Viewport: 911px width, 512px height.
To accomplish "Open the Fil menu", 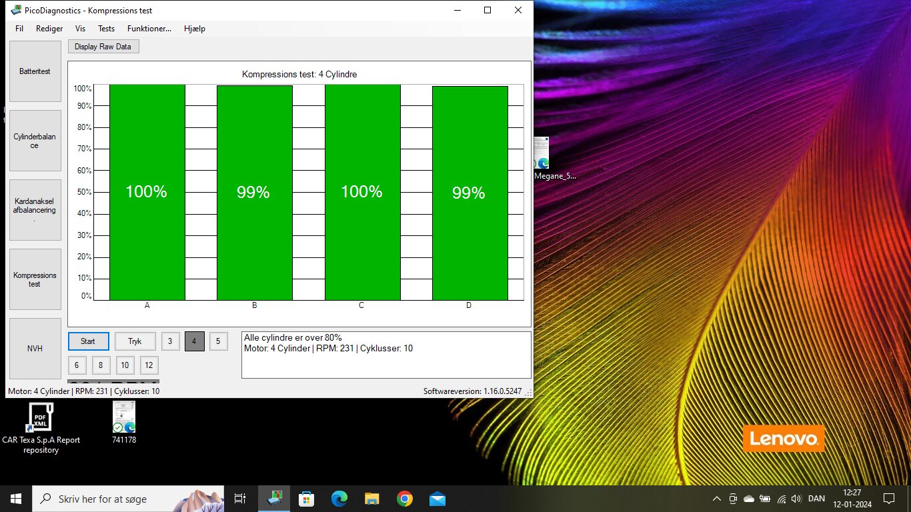I will tap(19, 29).
